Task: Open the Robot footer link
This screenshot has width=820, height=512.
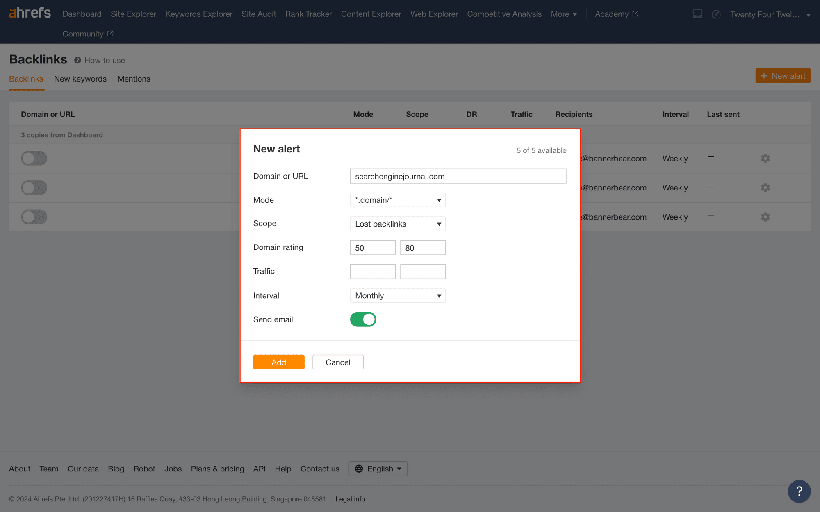Action: coord(144,469)
